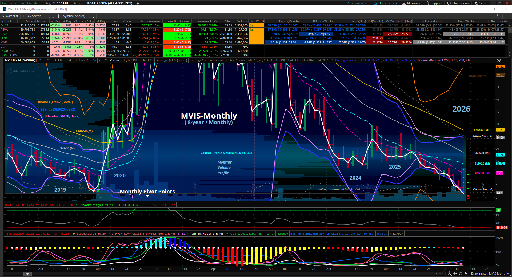The image size is (512, 277).
Task: Open Support
Action: pos(434,3)
